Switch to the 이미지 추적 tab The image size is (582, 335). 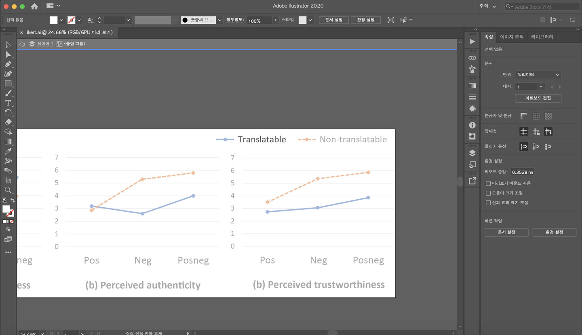[x=512, y=37]
